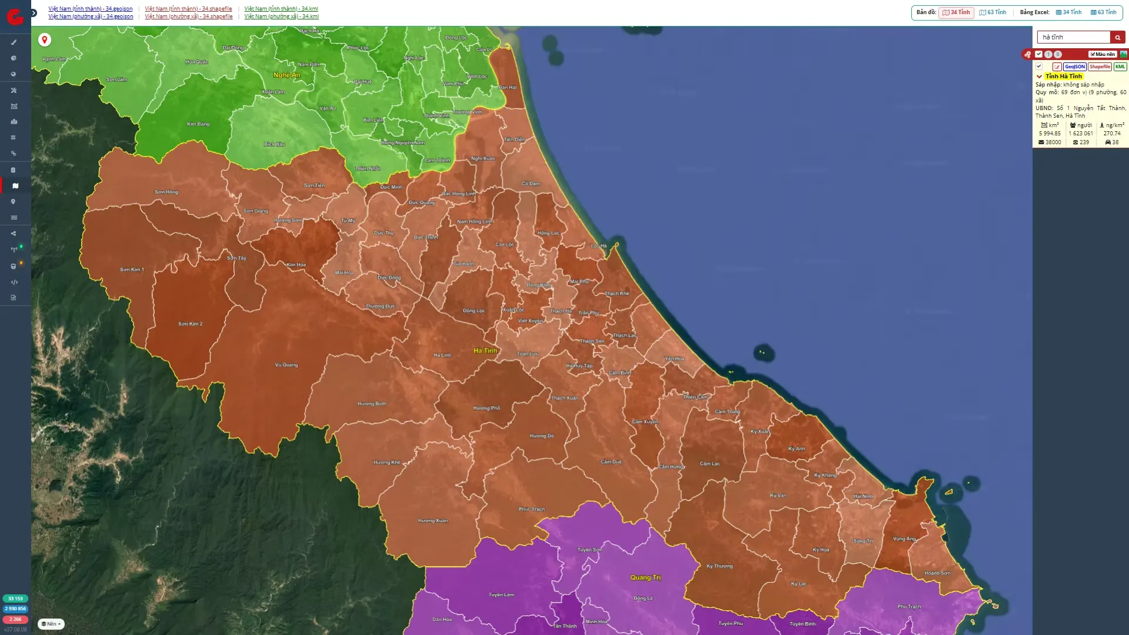Click the red G logo

[x=15, y=16]
